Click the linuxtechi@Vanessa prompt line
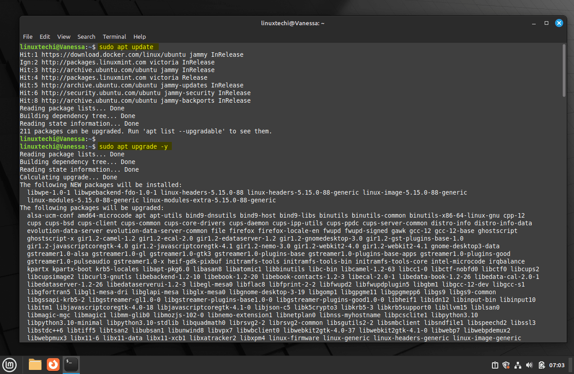Image resolution: width=574 pixels, height=374 pixels. (x=48, y=46)
